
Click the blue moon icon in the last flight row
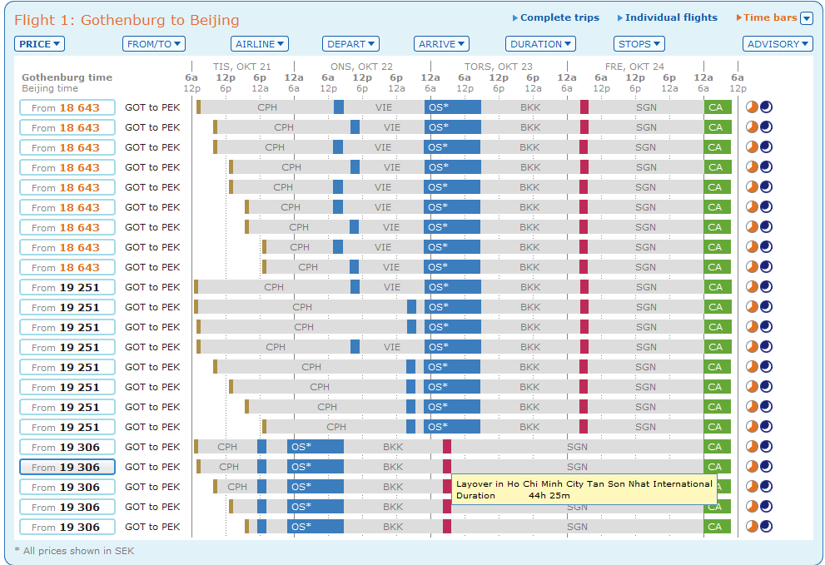pyautogui.click(x=766, y=527)
